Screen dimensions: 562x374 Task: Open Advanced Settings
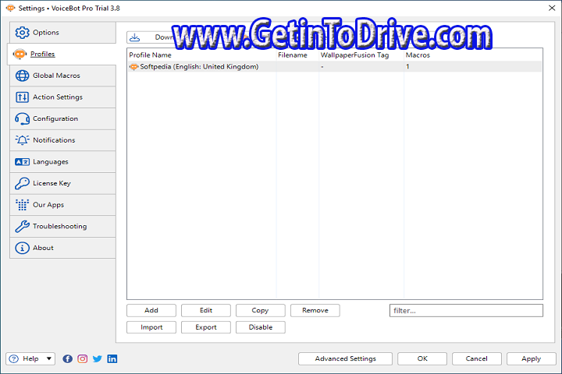[345, 358]
